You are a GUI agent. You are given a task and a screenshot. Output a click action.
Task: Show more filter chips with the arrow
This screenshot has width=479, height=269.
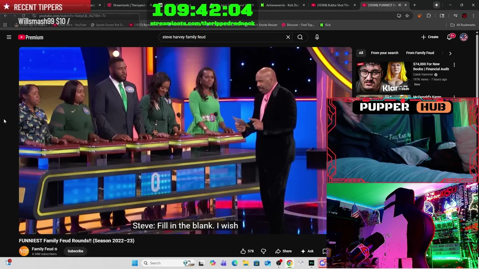pyautogui.click(x=450, y=53)
